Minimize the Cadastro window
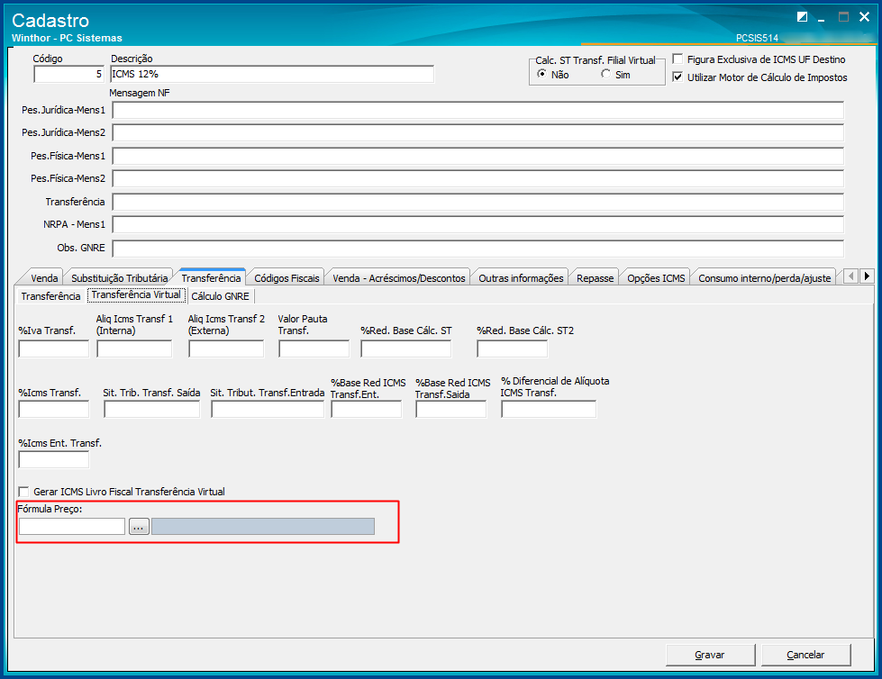The image size is (882, 679). [822, 18]
